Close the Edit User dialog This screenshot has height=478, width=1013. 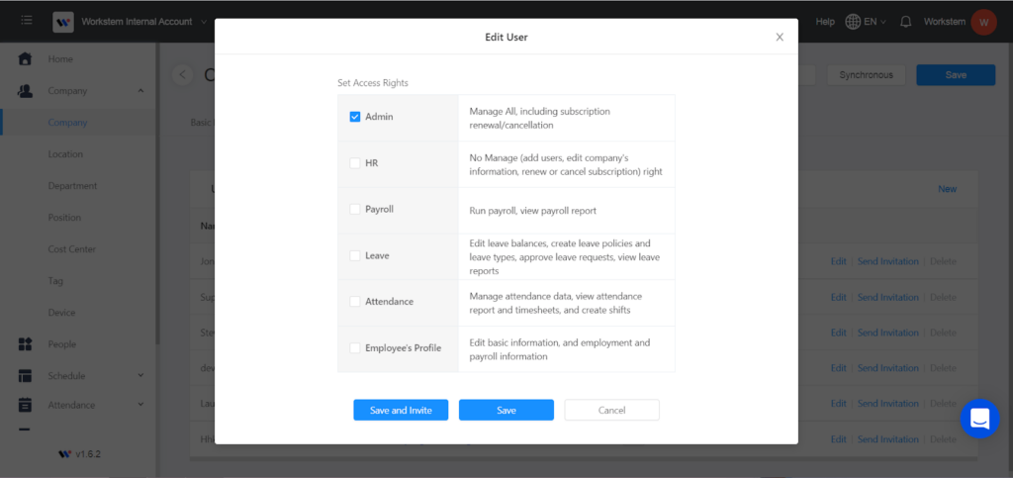[x=780, y=38]
